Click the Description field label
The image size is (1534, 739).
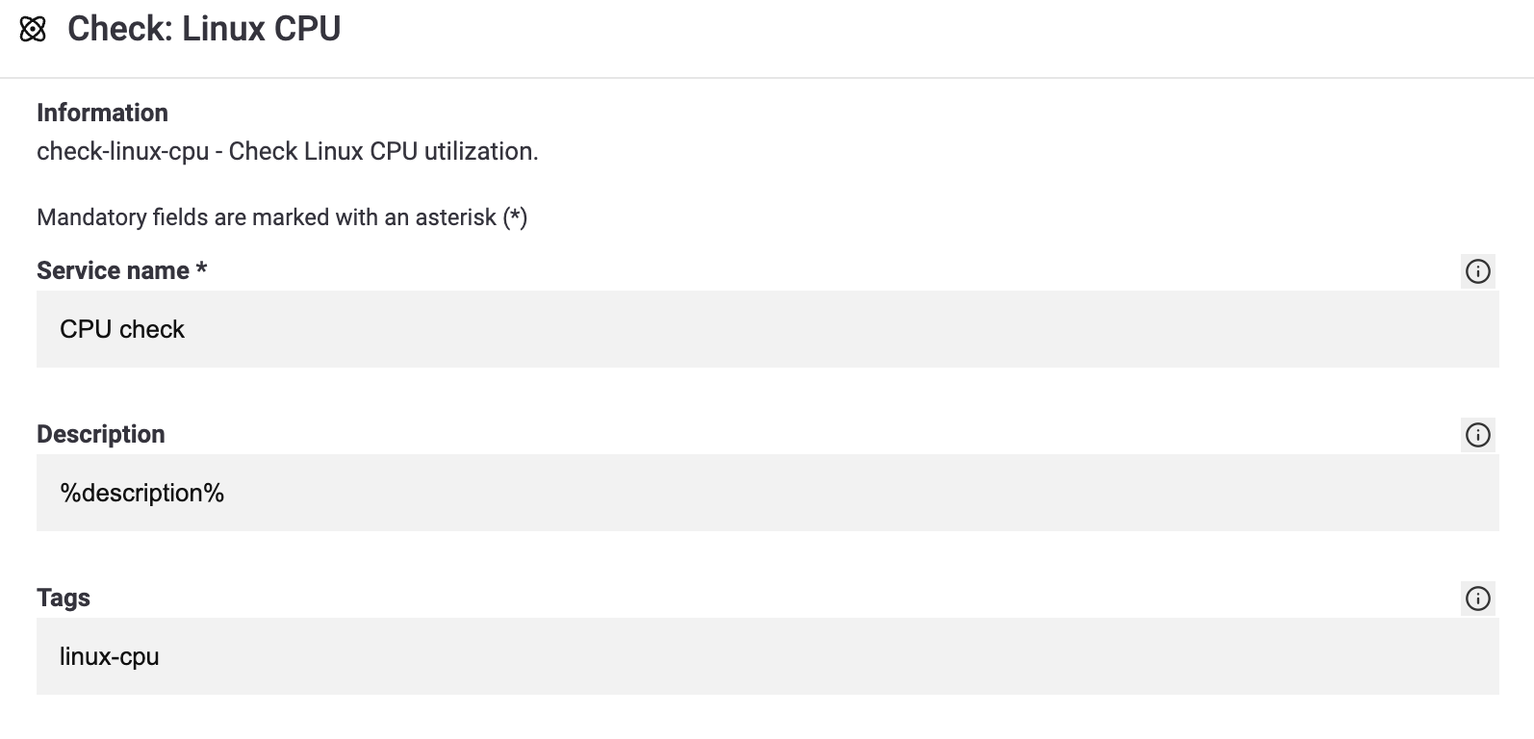tap(101, 435)
